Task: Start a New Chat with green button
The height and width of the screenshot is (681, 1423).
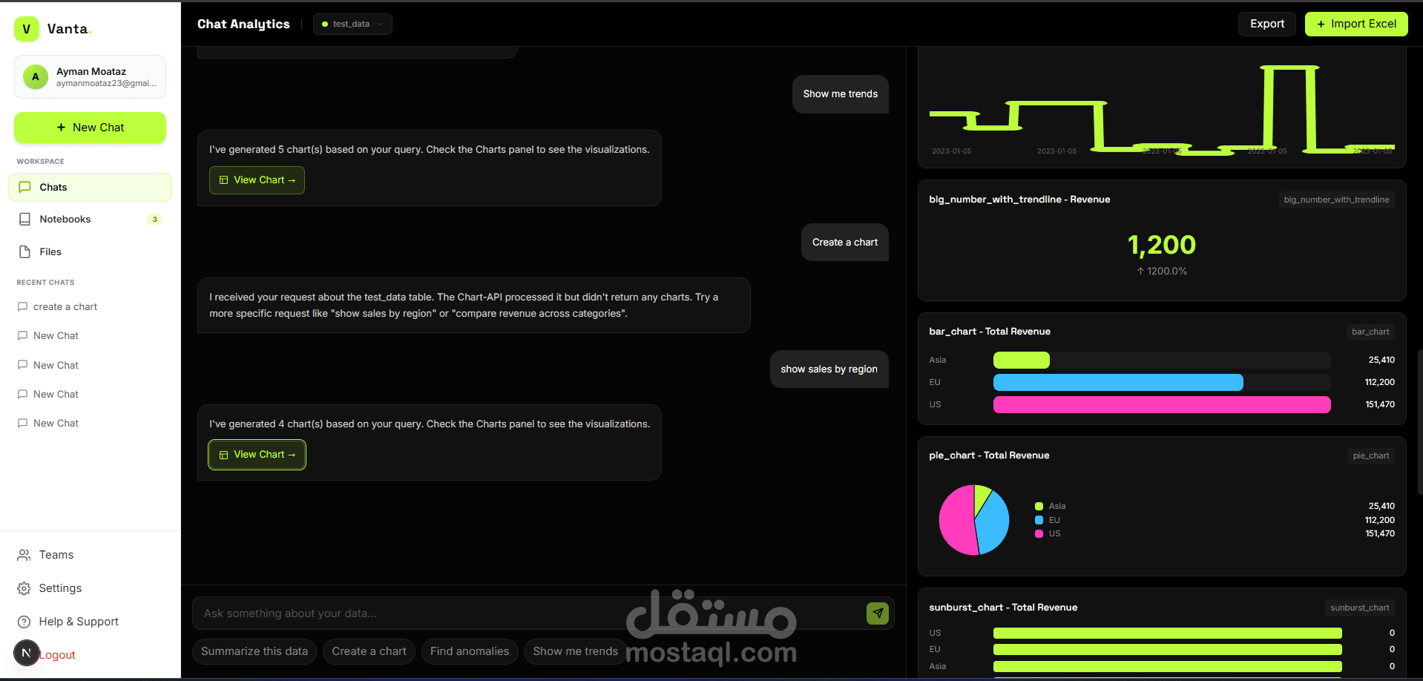Action: (90, 128)
